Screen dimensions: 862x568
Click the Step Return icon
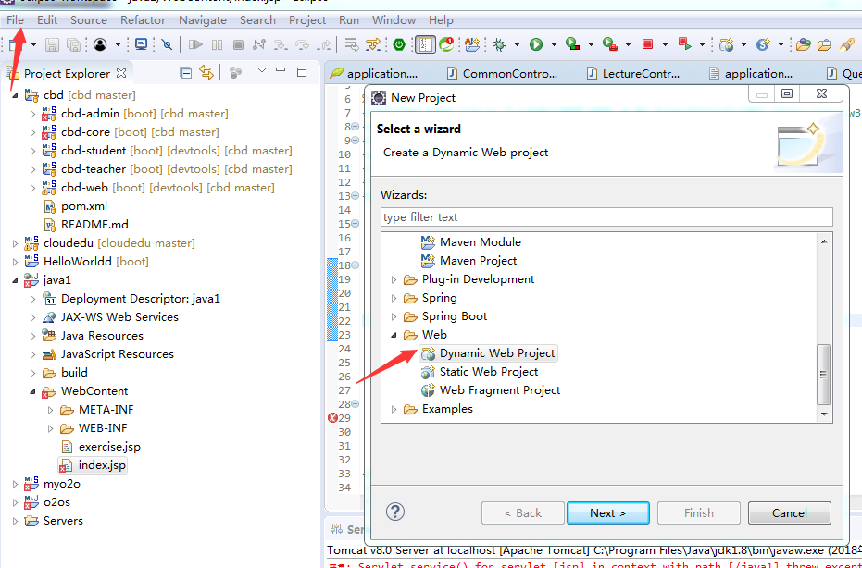click(324, 44)
